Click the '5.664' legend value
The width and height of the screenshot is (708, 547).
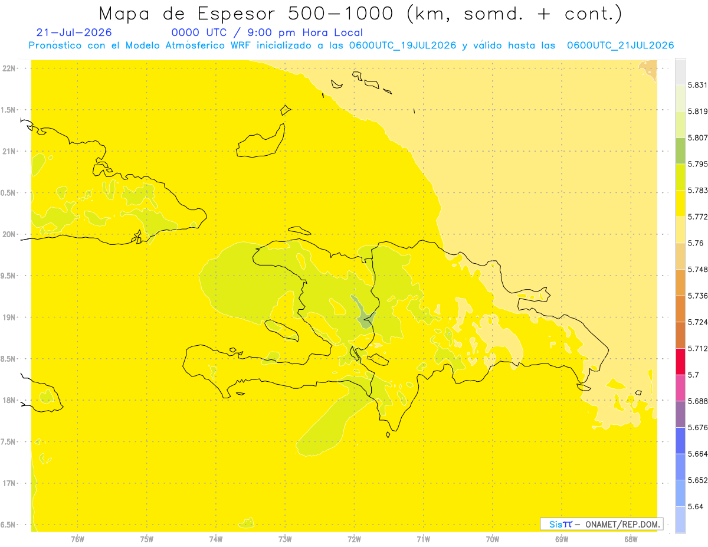pos(697,454)
